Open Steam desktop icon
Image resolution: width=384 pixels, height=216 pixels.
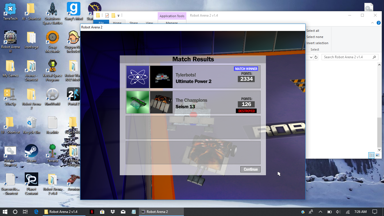click(31, 154)
